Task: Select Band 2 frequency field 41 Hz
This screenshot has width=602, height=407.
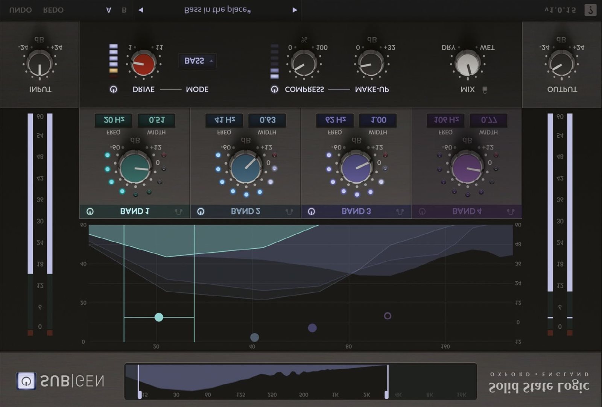Action: [x=224, y=120]
